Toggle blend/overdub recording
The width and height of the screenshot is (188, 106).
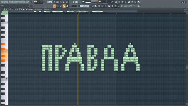(64, 2)
